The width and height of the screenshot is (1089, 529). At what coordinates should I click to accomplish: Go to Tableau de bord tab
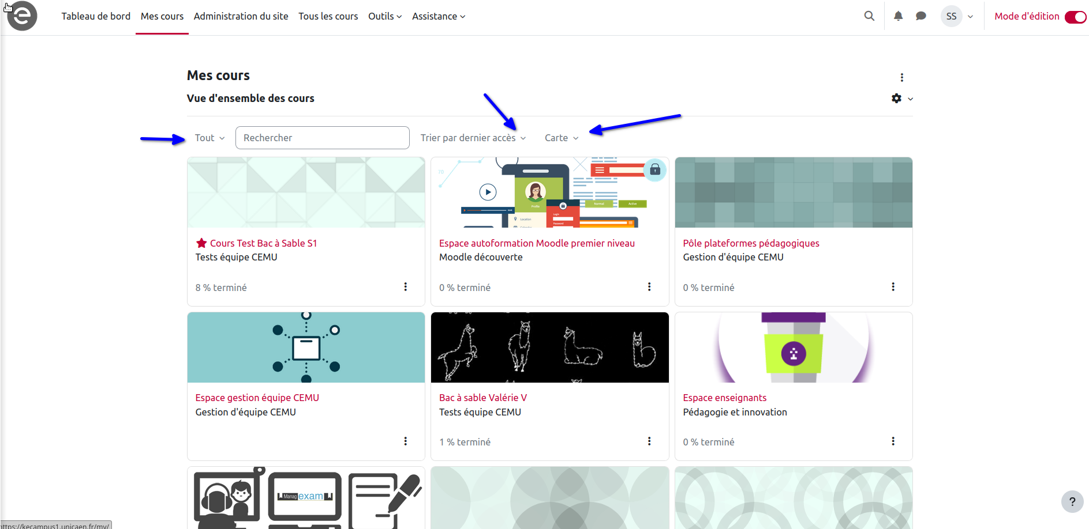(96, 16)
